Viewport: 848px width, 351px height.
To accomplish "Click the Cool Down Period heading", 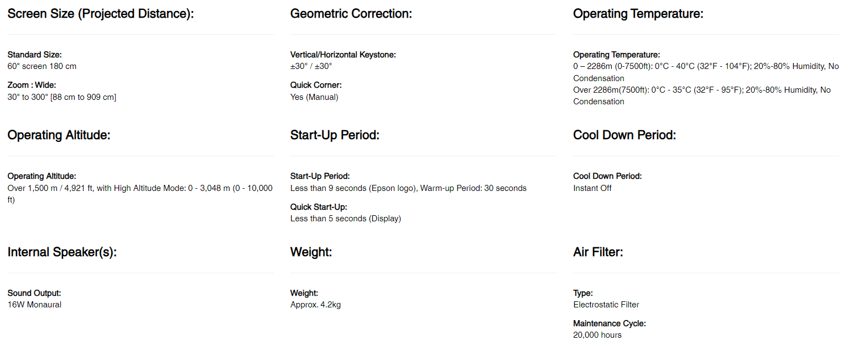I will [625, 135].
